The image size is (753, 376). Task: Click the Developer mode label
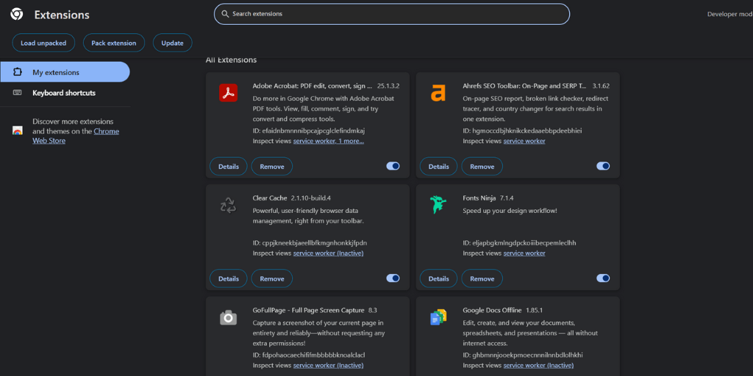[730, 14]
